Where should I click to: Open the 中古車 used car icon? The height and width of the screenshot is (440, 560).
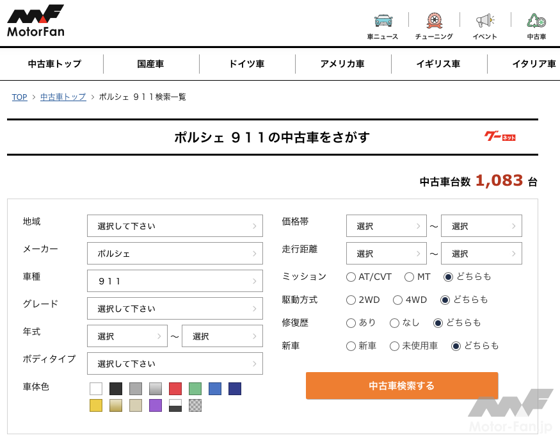(x=536, y=25)
